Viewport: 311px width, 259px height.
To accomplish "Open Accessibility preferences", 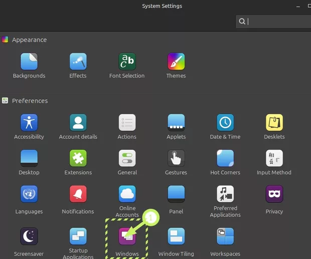I will (29, 123).
